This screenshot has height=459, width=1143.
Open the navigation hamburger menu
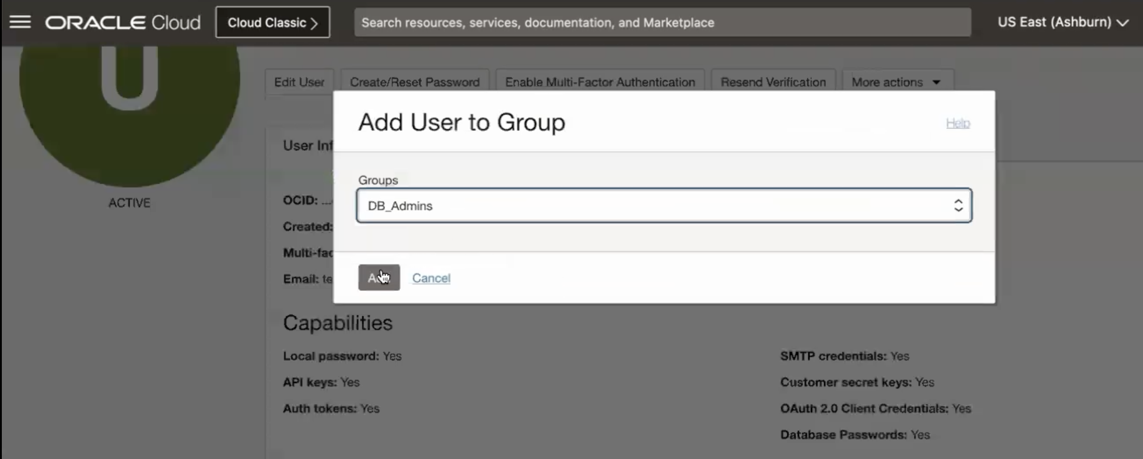[x=20, y=21]
